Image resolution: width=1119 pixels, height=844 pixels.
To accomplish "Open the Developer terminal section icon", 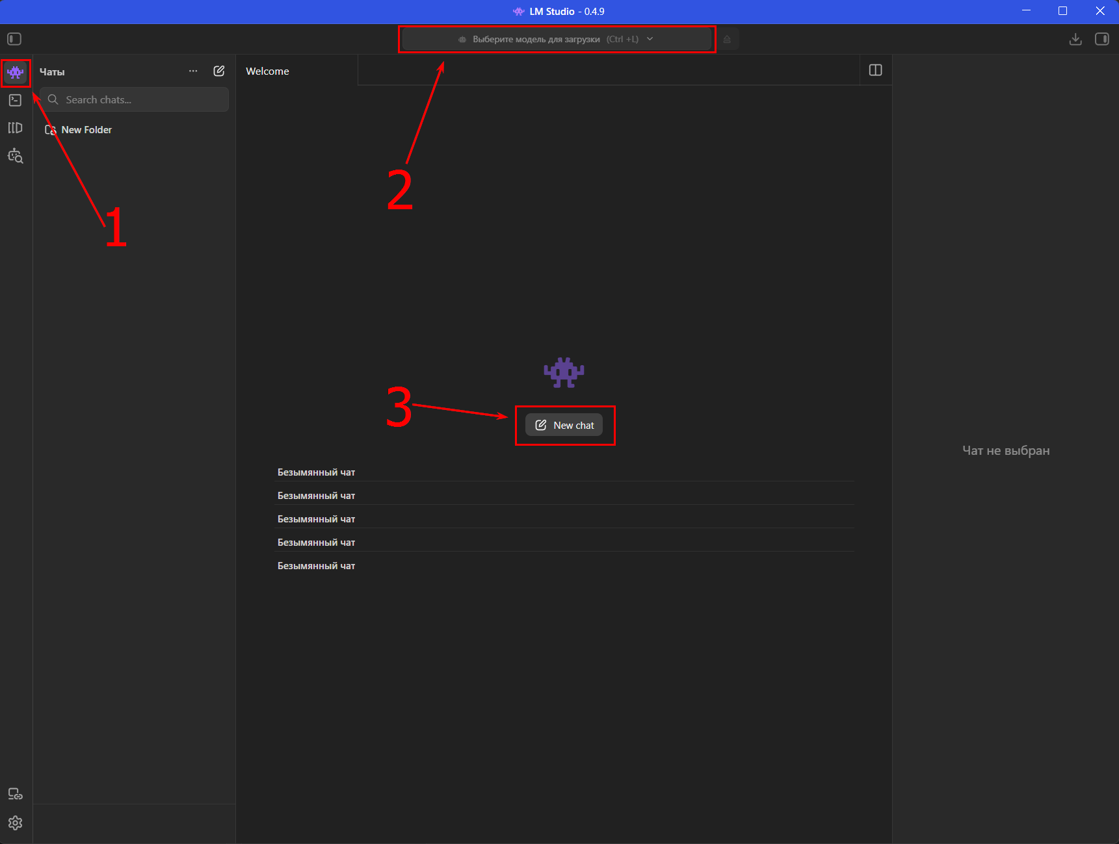I will pos(15,100).
